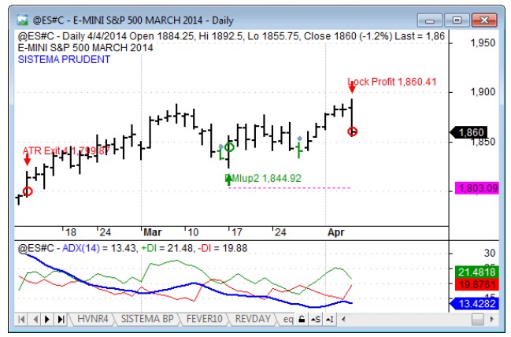The width and height of the screenshot is (511, 337).
Task: Maximize the E-MINI S&P chart window
Action: [457, 20]
